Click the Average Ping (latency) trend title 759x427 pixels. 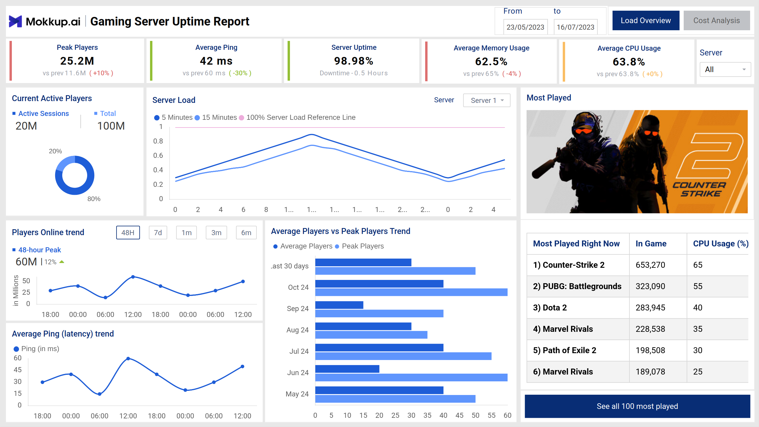click(63, 334)
